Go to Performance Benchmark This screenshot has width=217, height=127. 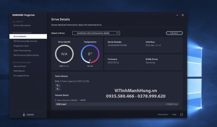(x=25, y=41)
